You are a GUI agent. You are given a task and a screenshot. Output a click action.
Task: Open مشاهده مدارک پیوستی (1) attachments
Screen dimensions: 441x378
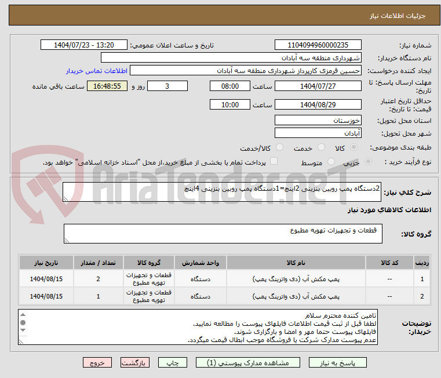248,362
